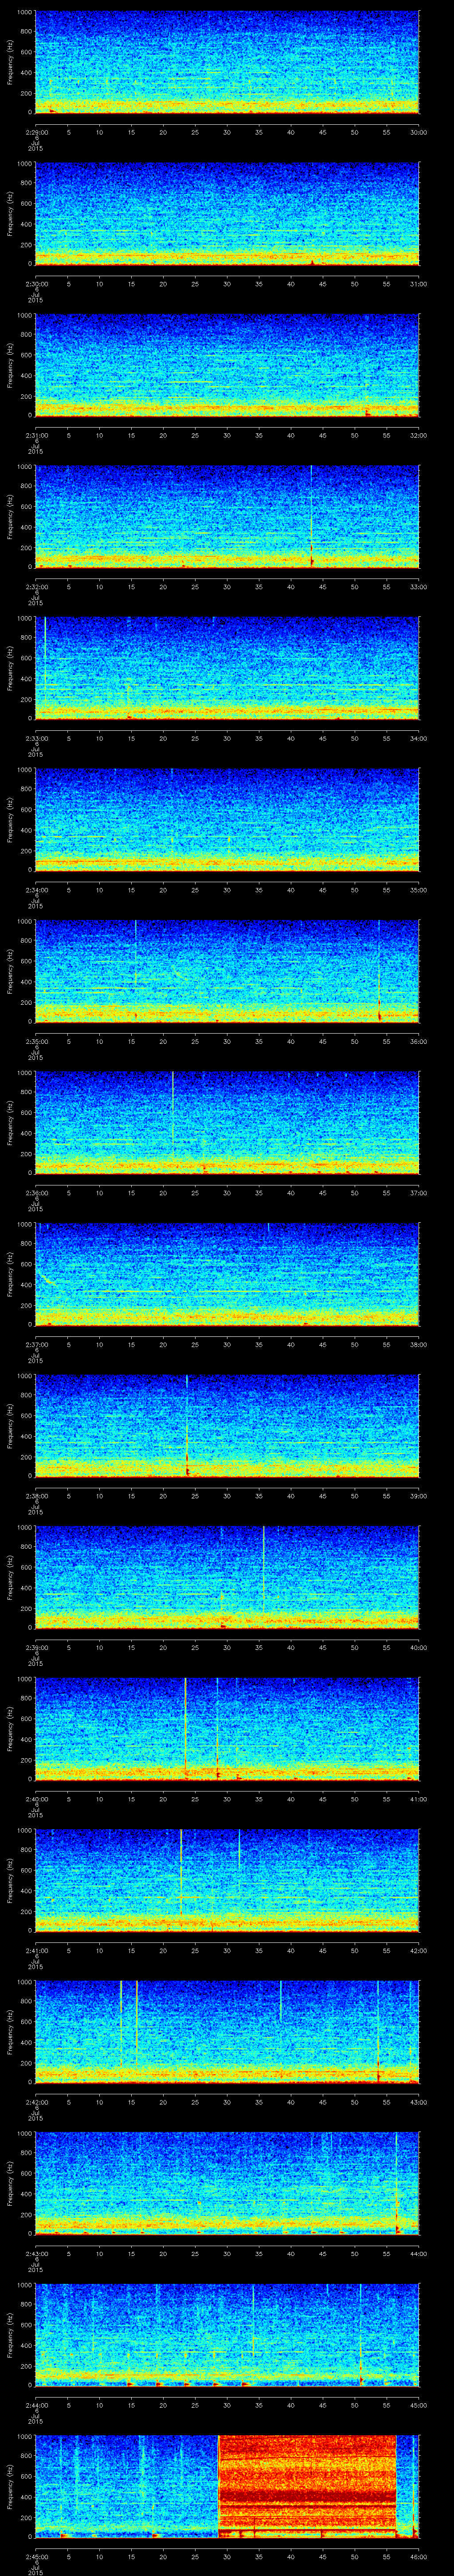Viewport: 454px width, 2576px height.
Task: Click the 2:30:00 start time label
Action: tap(36, 284)
